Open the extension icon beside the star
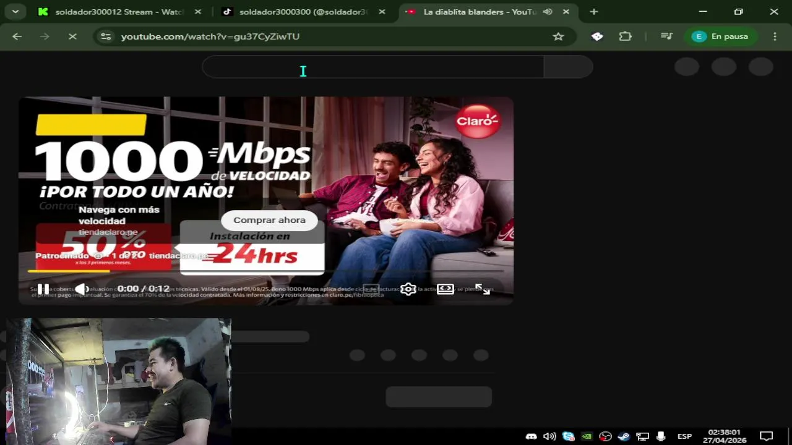This screenshot has height=445, width=792. pos(597,36)
